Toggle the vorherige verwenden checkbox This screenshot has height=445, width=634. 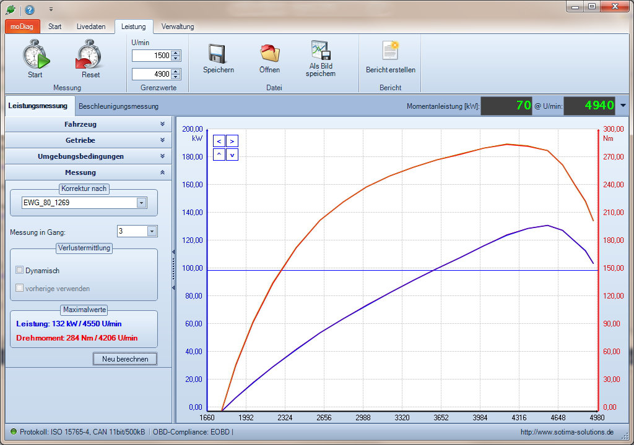pyautogui.click(x=19, y=288)
